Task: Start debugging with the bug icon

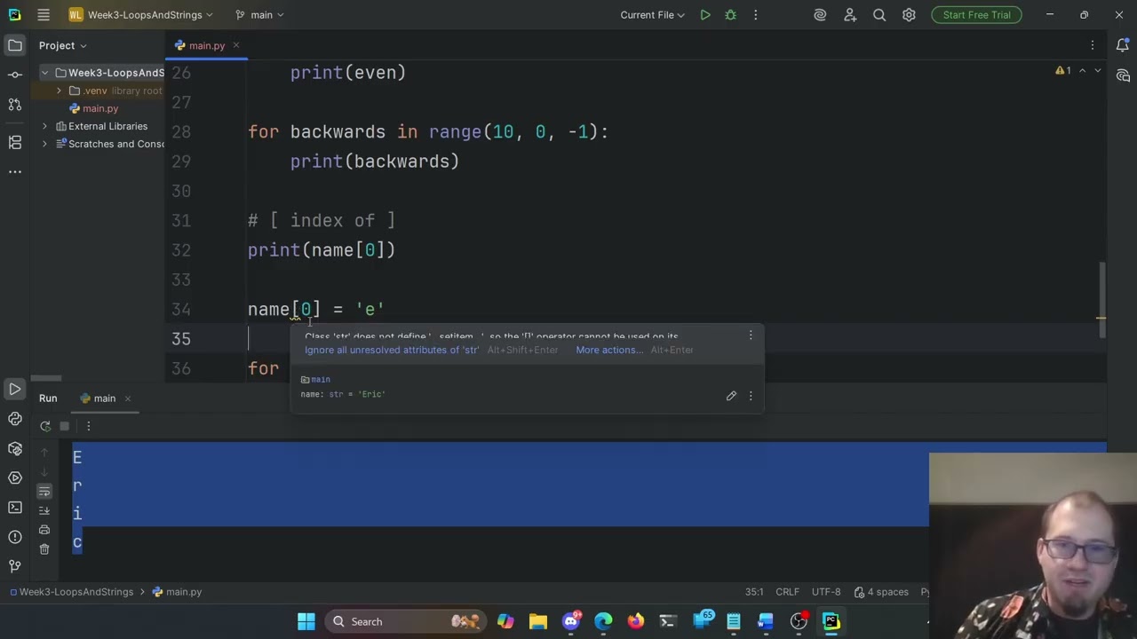Action: tap(730, 15)
